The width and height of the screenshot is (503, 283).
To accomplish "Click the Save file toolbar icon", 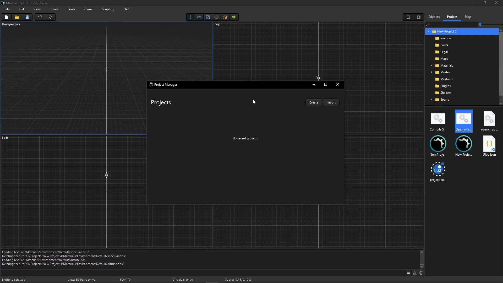I will [27, 17].
